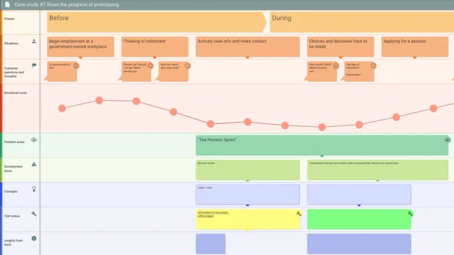The height and width of the screenshot is (255, 454).
Task: Click the "Test status" row label
Action: [12, 216]
